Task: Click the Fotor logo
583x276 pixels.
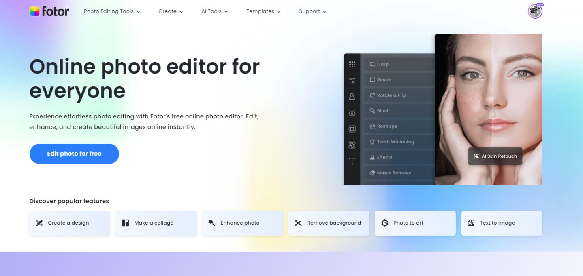Action: click(49, 11)
